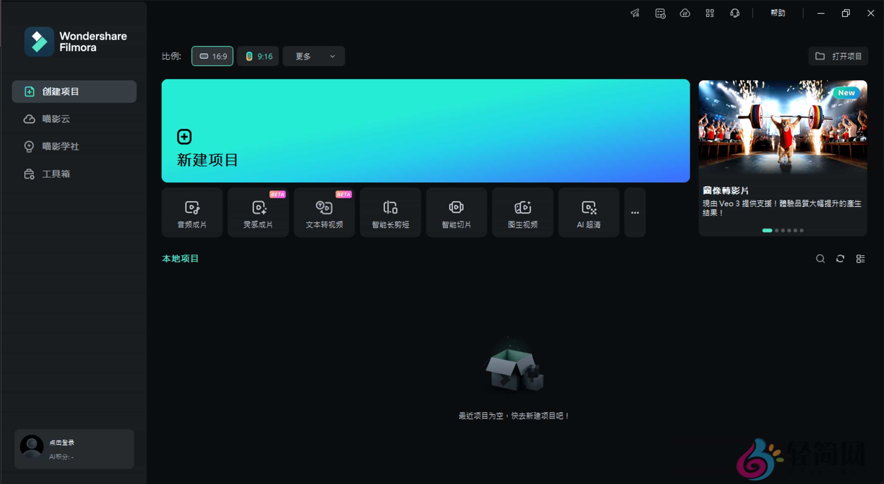This screenshot has width=884, height=484.
Task: Expand the ellipsis for more tools
Action: point(634,212)
